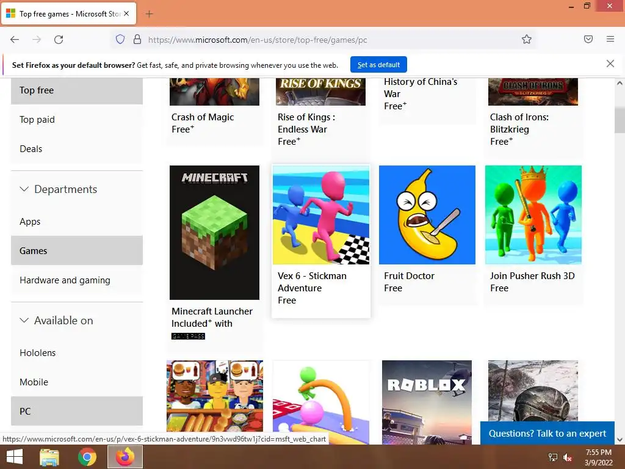Open the Join Pusher Rush 3D thumbnail
625x469 pixels.
533,215
